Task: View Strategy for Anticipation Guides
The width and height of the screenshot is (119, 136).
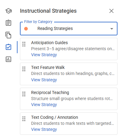Action: pyautogui.click(x=44, y=55)
